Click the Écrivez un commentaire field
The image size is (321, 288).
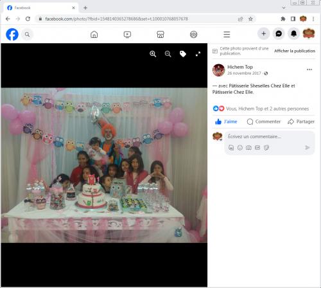point(270,136)
